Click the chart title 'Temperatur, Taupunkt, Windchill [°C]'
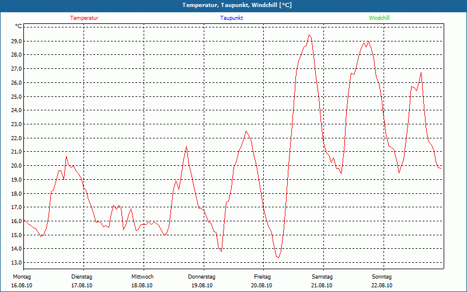Image resolution: width=467 pixels, height=292 pixels. click(x=237, y=5)
